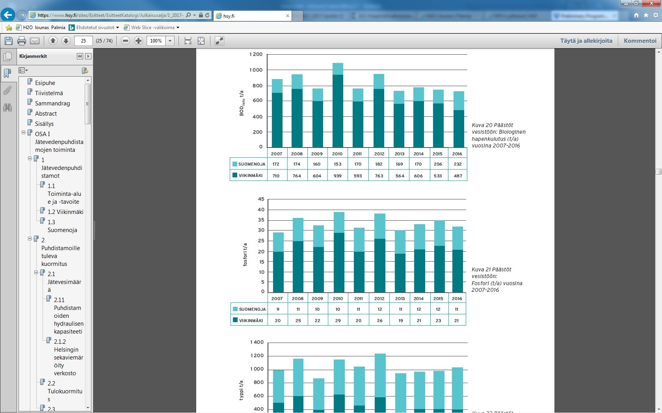Switch to full screen reading mode
The width and height of the screenshot is (662, 413).
[x=219, y=41]
